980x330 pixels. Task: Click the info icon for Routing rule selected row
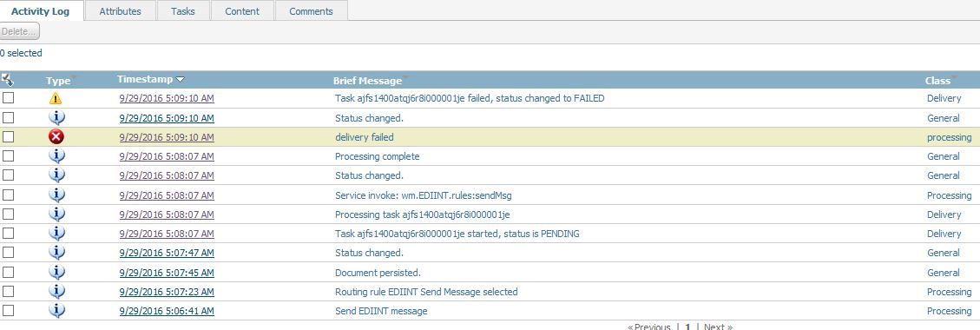click(x=56, y=292)
